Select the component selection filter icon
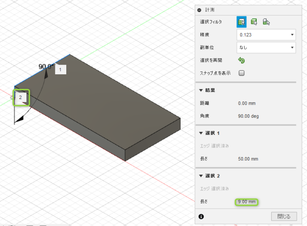Screen dimensions: 307x226 (x=266, y=22)
